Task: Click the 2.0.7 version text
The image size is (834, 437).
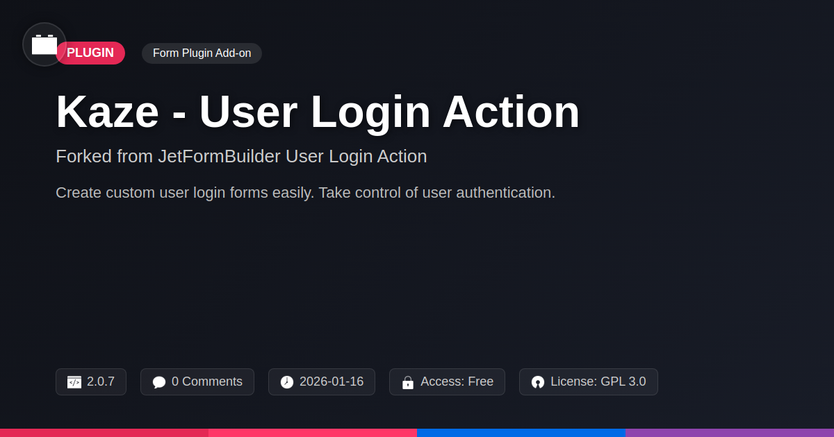Action: 101,382
